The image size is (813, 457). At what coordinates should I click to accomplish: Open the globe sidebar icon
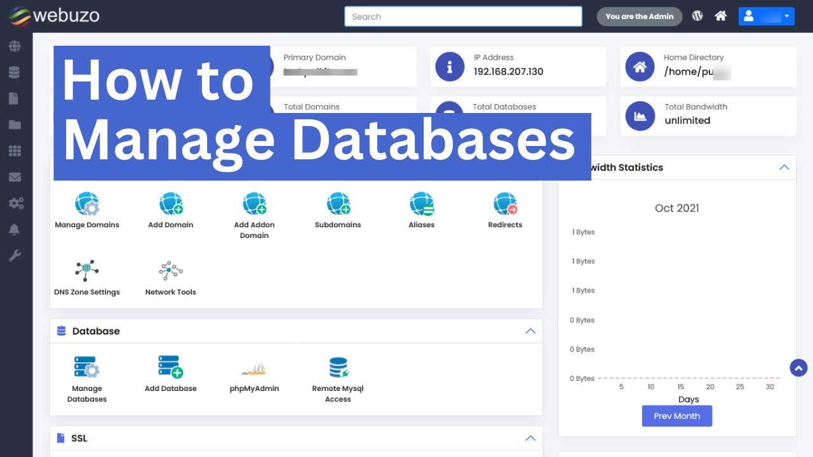(15, 46)
